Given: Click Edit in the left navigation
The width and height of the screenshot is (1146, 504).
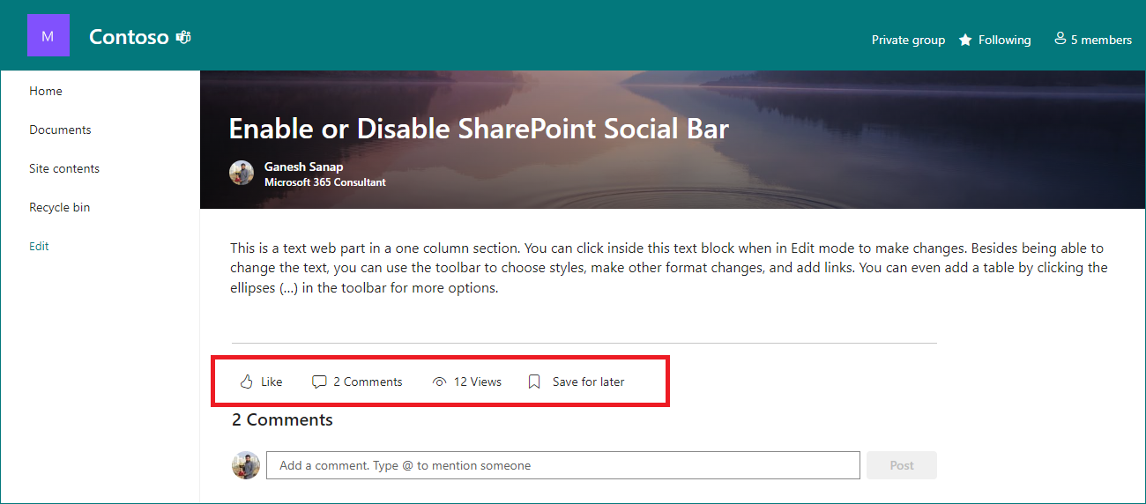Looking at the screenshot, I should point(39,246).
